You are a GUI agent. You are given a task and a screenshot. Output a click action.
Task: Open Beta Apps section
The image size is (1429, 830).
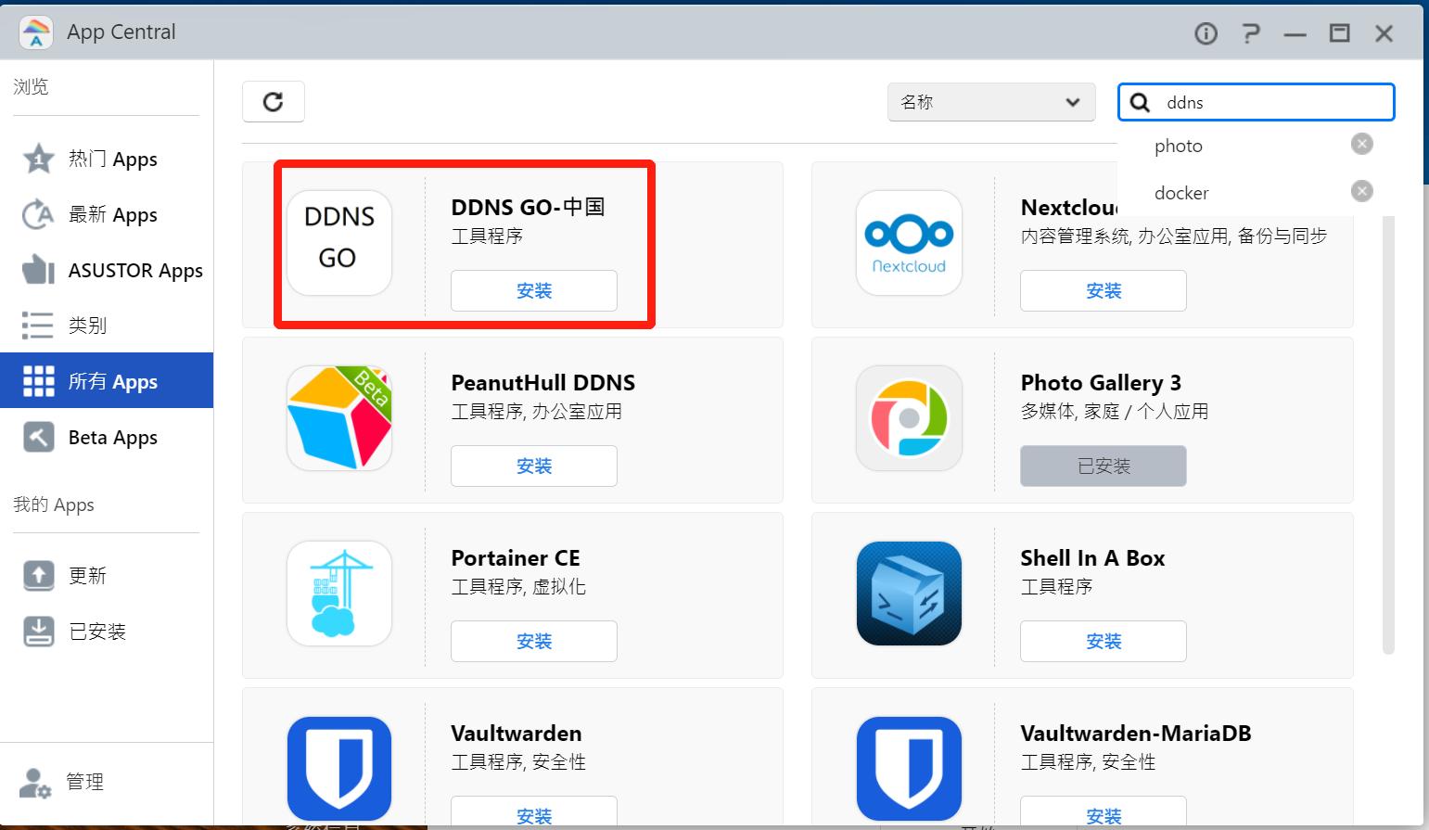(107, 438)
